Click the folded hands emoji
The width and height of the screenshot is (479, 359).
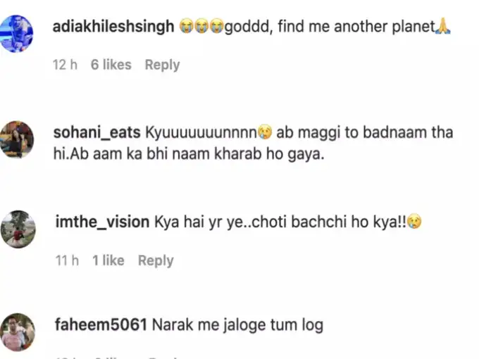[444, 27]
